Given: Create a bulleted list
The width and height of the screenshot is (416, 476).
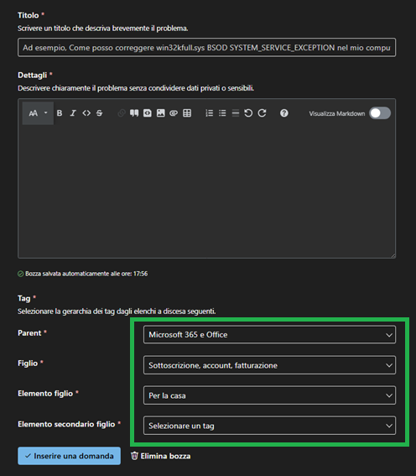Looking at the screenshot, I should (222, 113).
